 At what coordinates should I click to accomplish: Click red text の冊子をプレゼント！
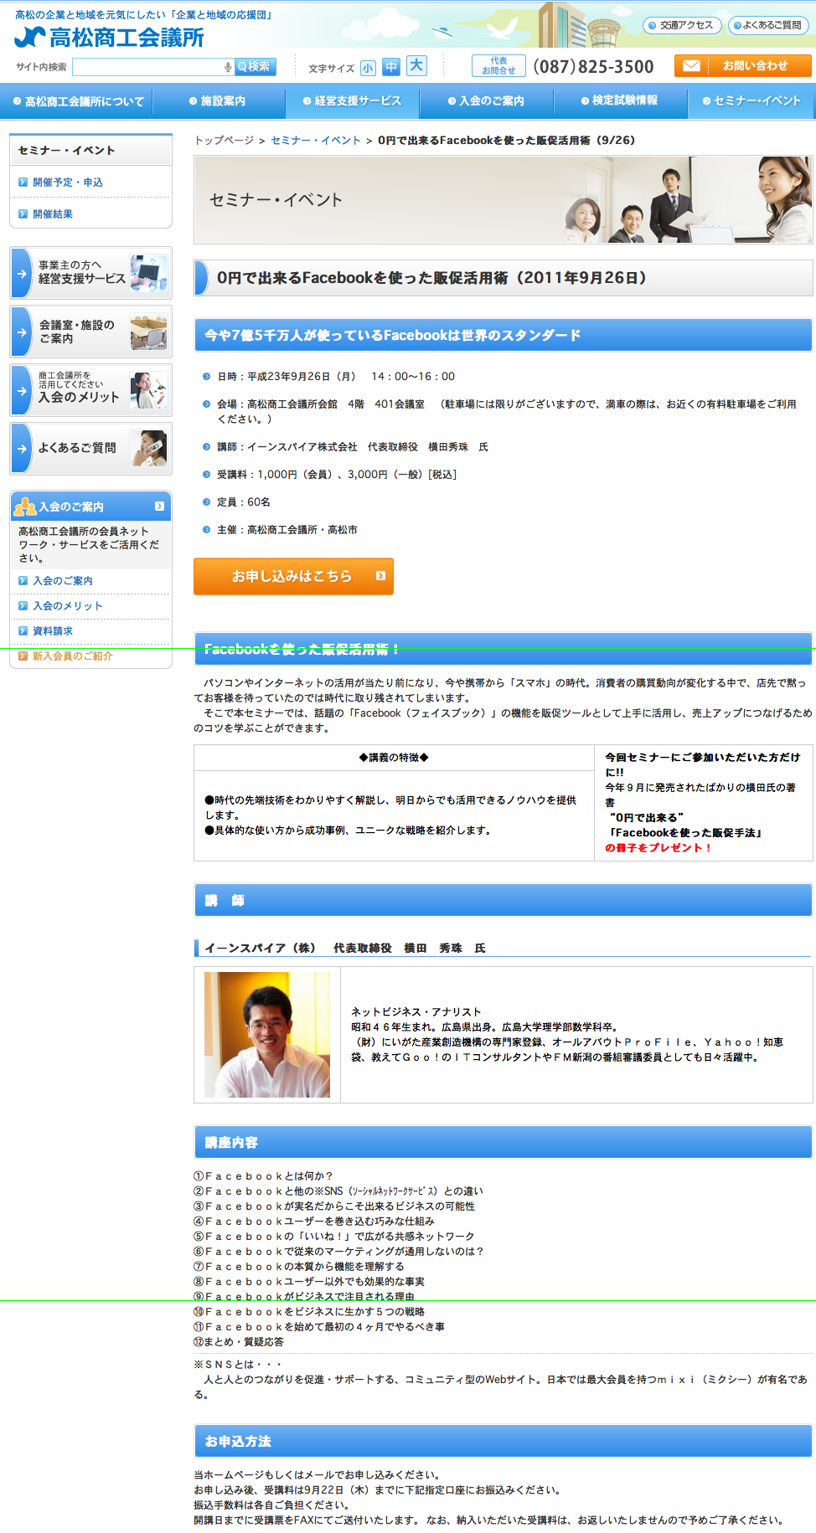[658, 848]
